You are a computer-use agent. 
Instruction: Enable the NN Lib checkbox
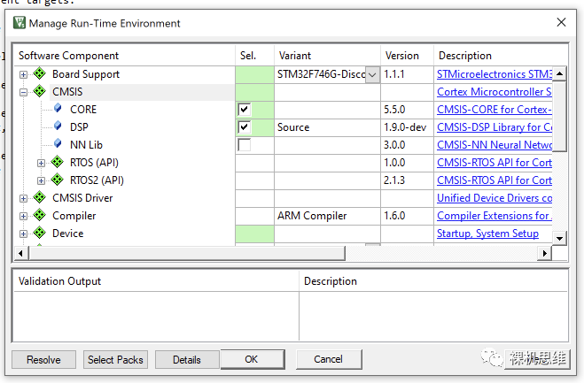click(245, 145)
